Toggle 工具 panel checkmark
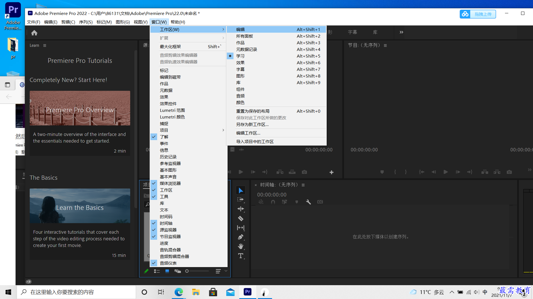This screenshot has height=299, width=533. tap(154, 197)
